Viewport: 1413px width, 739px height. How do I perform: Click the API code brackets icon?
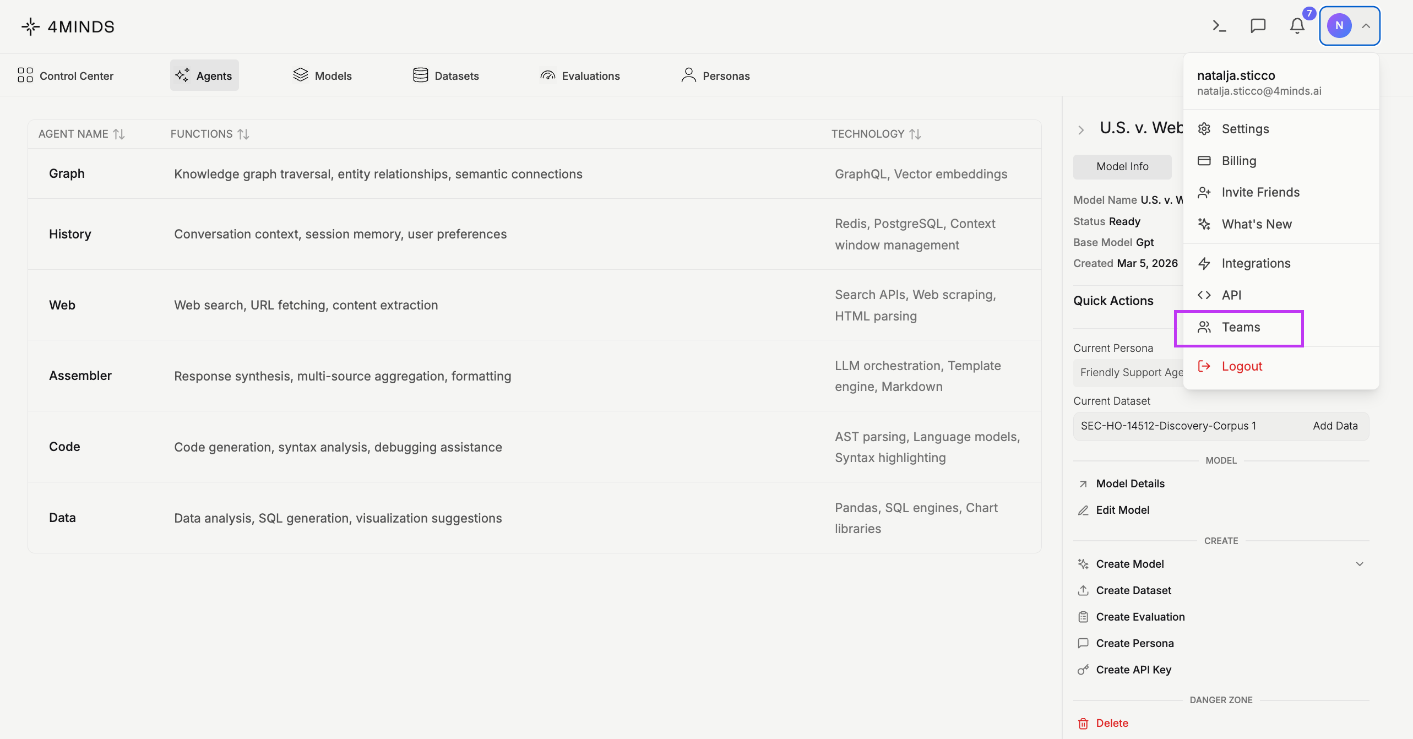(1204, 295)
